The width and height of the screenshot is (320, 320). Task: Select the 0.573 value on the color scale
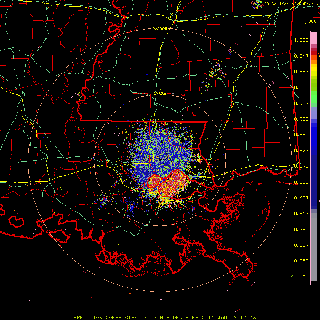301,166
